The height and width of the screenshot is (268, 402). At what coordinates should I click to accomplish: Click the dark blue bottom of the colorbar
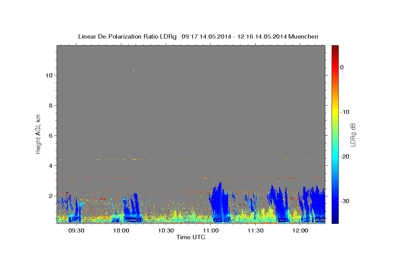tap(335, 219)
